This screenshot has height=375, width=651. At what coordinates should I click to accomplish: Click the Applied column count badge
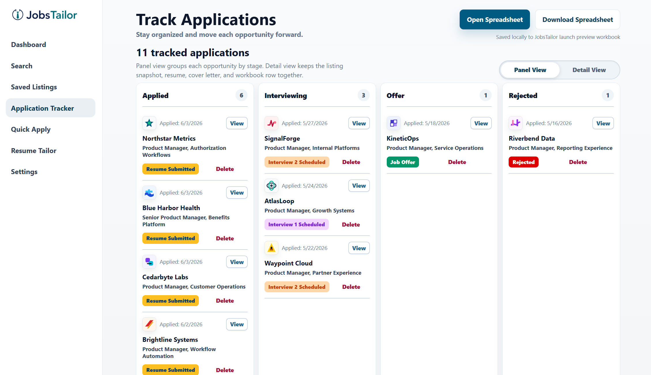pos(241,95)
